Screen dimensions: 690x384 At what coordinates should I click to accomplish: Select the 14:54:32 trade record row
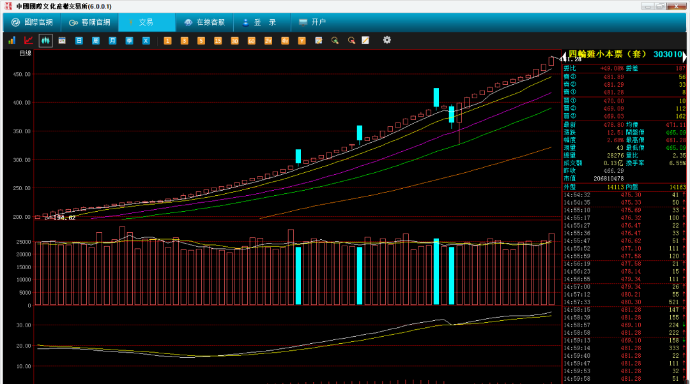(x=624, y=195)
